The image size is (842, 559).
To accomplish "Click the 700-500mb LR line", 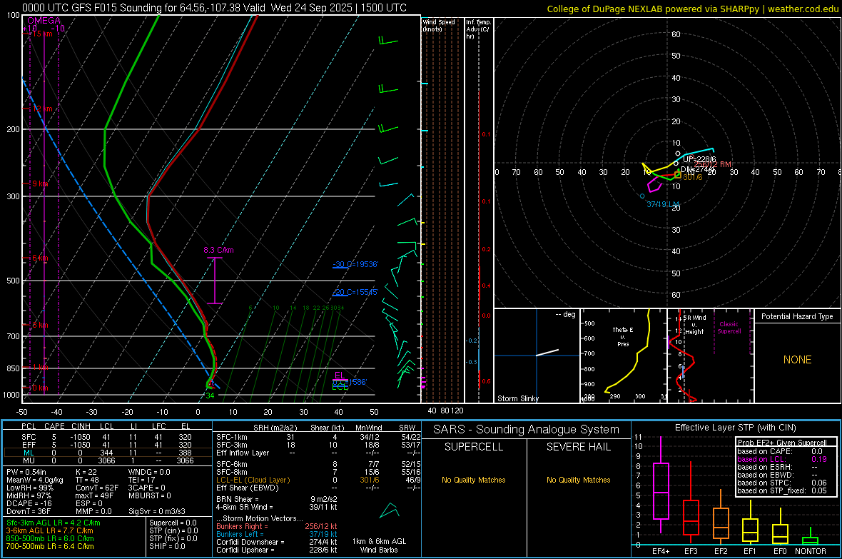I will tap(50, 546).
